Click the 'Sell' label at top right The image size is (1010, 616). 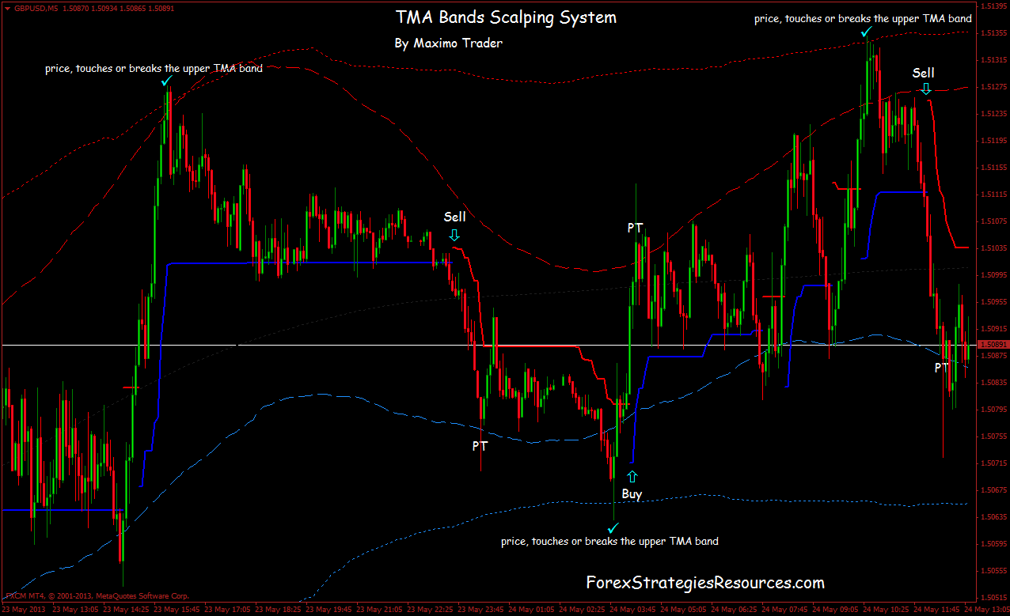[x=924, y=73]
